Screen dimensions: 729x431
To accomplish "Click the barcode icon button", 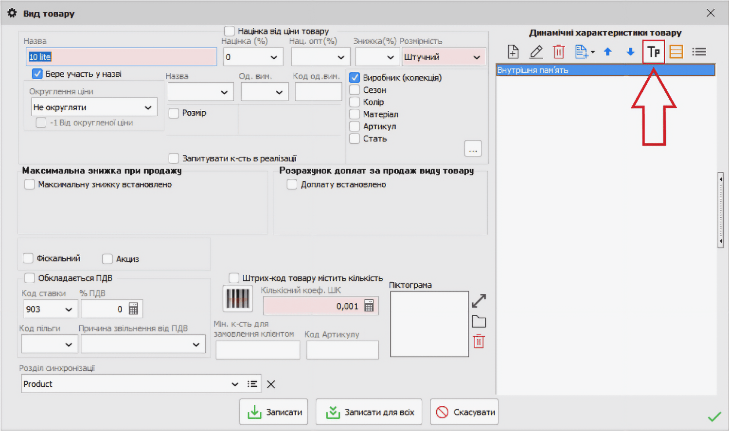I will point(238,298).
